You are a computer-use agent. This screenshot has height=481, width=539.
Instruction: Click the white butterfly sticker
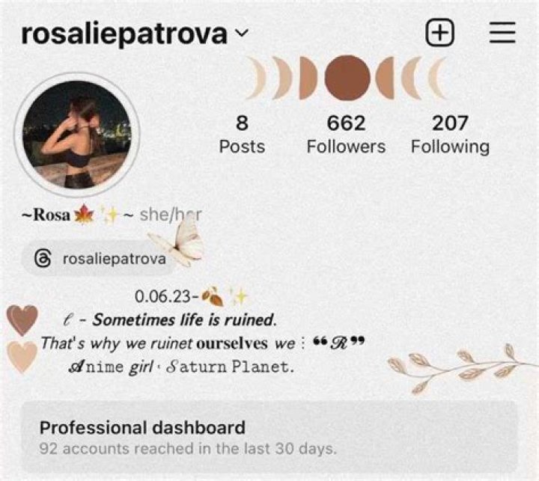tap(177, 242)
